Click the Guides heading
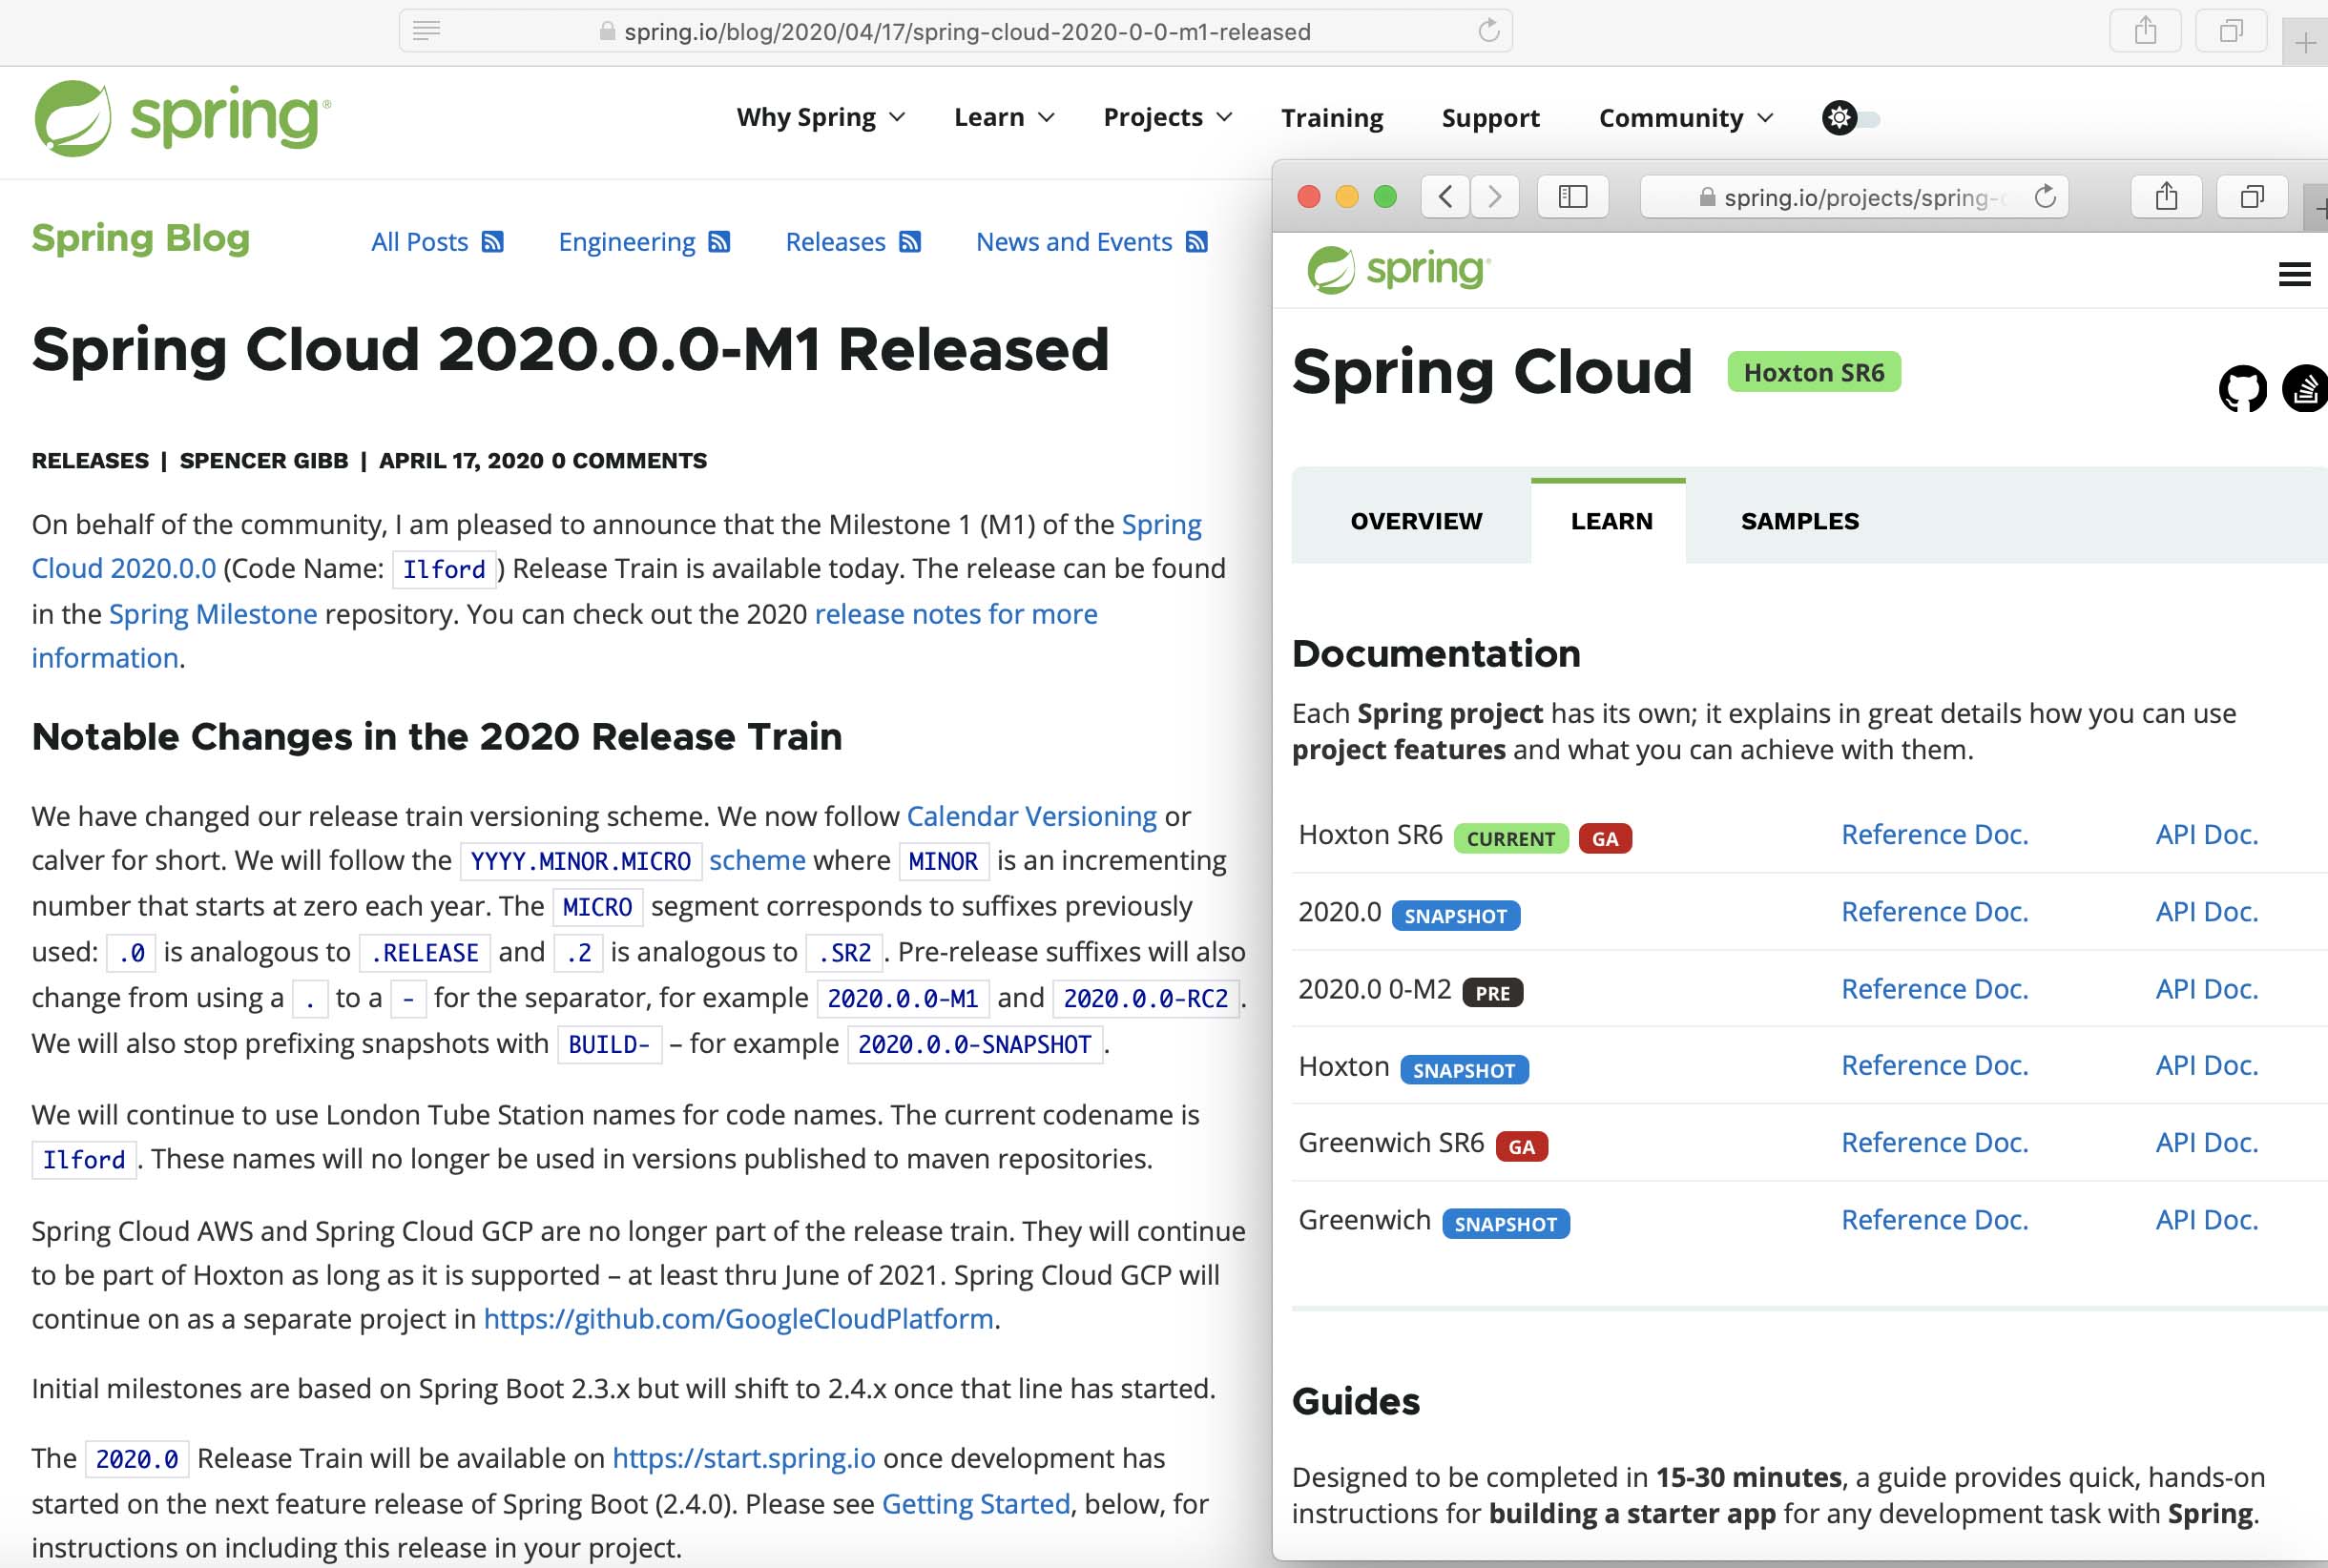 point(1355,1401)
